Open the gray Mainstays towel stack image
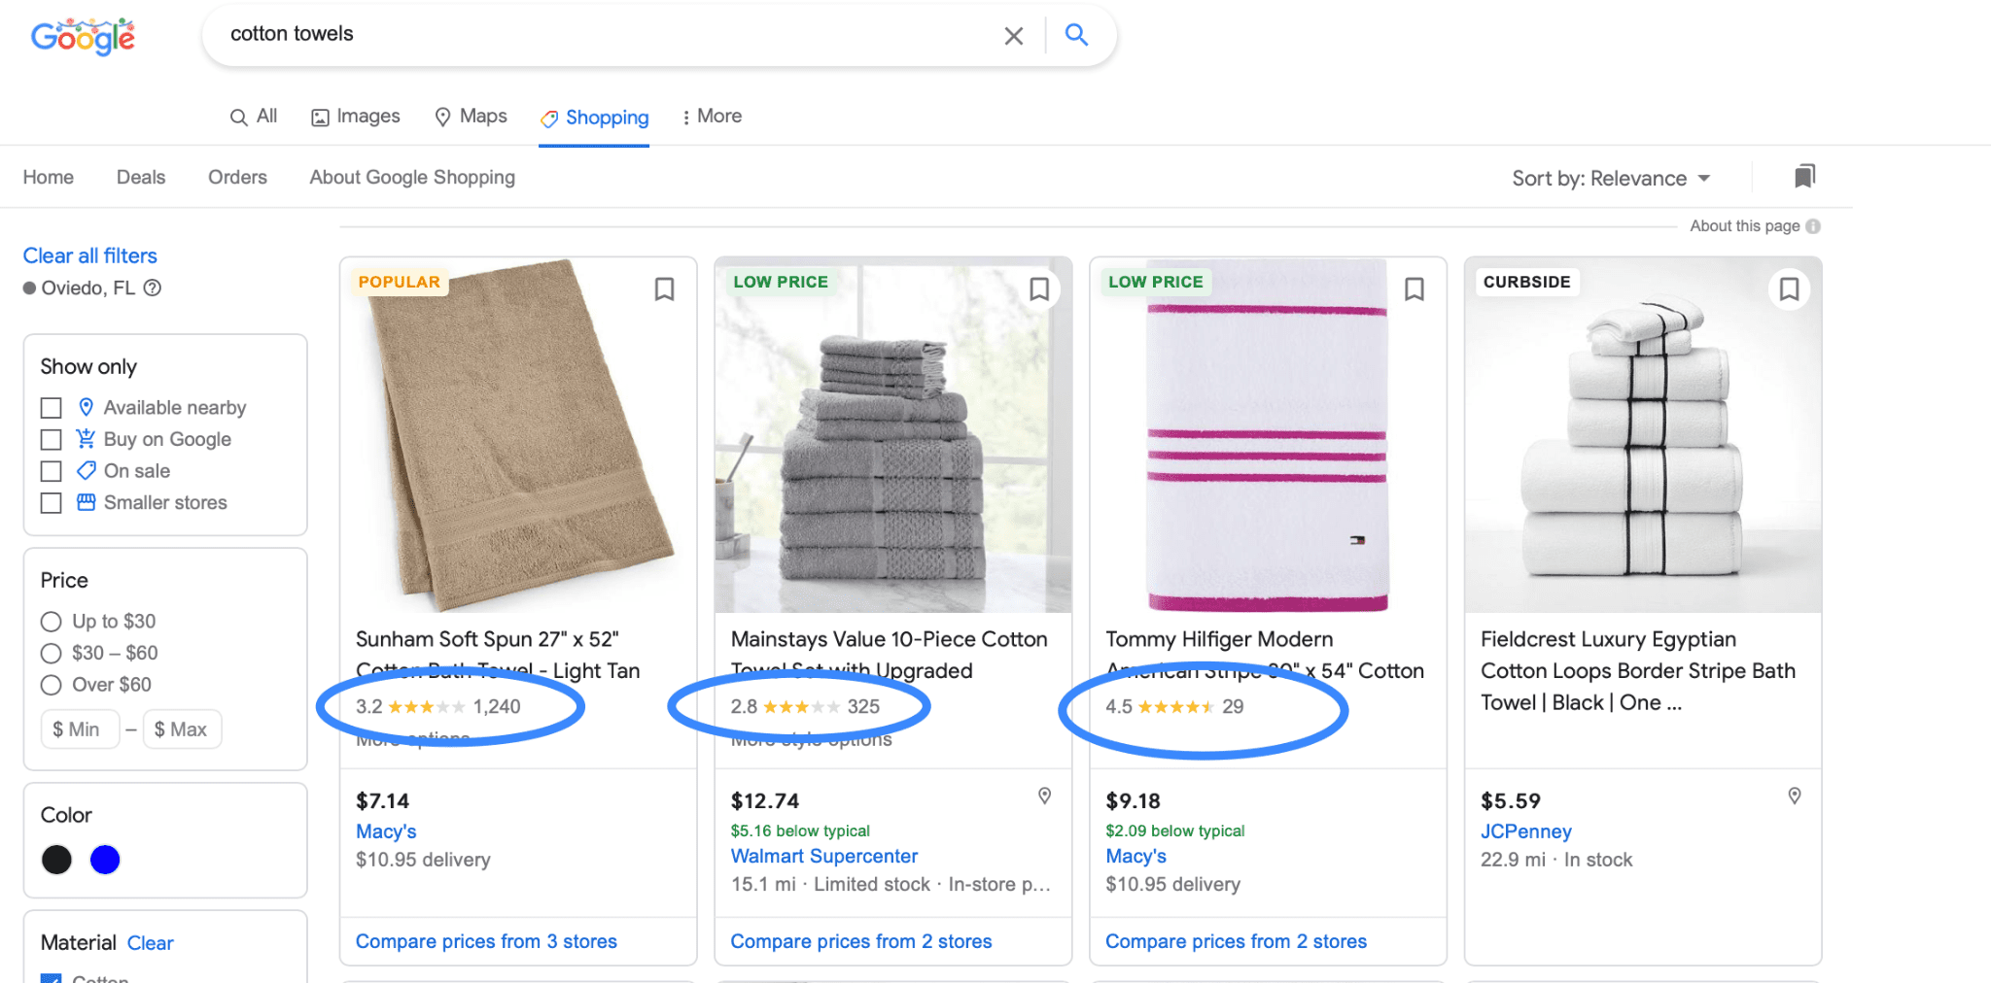The image size is (1991, 983). tap(893, 435)
